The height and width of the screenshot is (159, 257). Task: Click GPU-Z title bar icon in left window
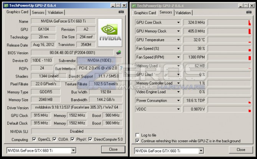6,6
